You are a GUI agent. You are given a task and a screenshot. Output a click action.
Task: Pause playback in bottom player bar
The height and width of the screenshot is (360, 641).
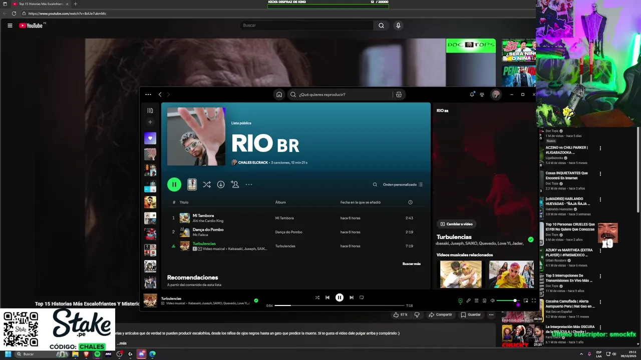tap(340, 297)
